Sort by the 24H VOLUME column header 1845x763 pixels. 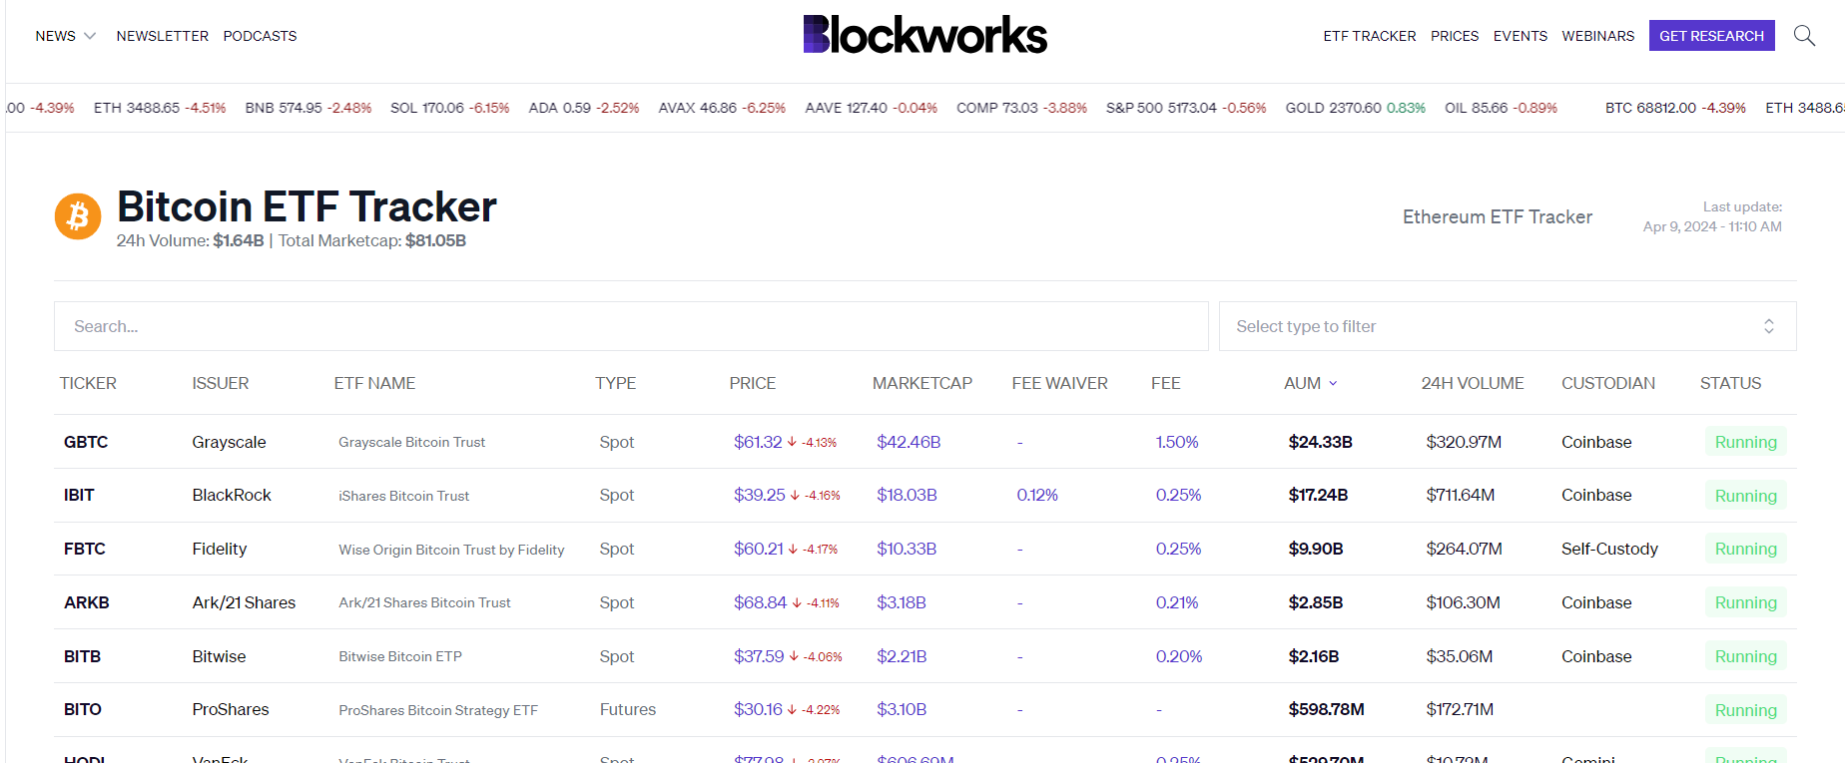[x=1473, y=383]
